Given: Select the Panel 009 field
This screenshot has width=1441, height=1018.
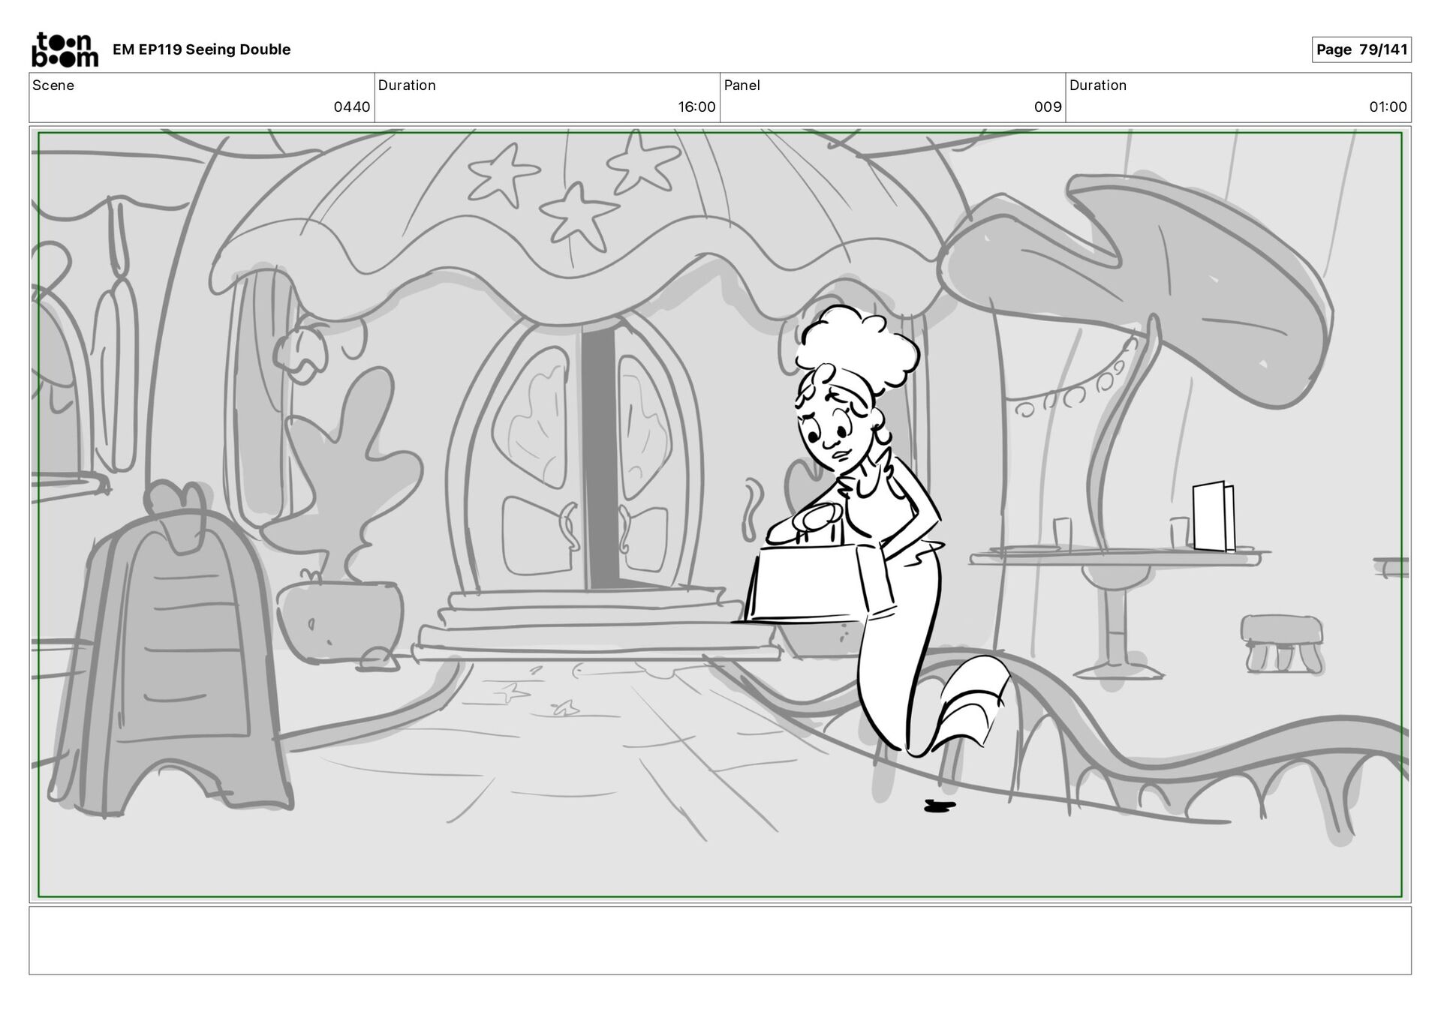Looking at the screenshot, I should 892,98.
